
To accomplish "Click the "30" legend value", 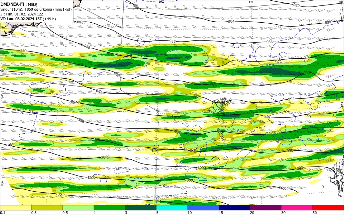I will coord(283,213).
